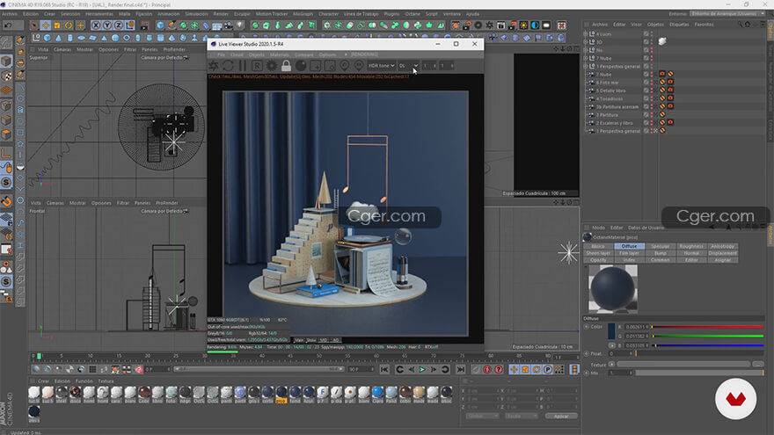
Task: Toggle the X axis lock
Action: (96, 25)
